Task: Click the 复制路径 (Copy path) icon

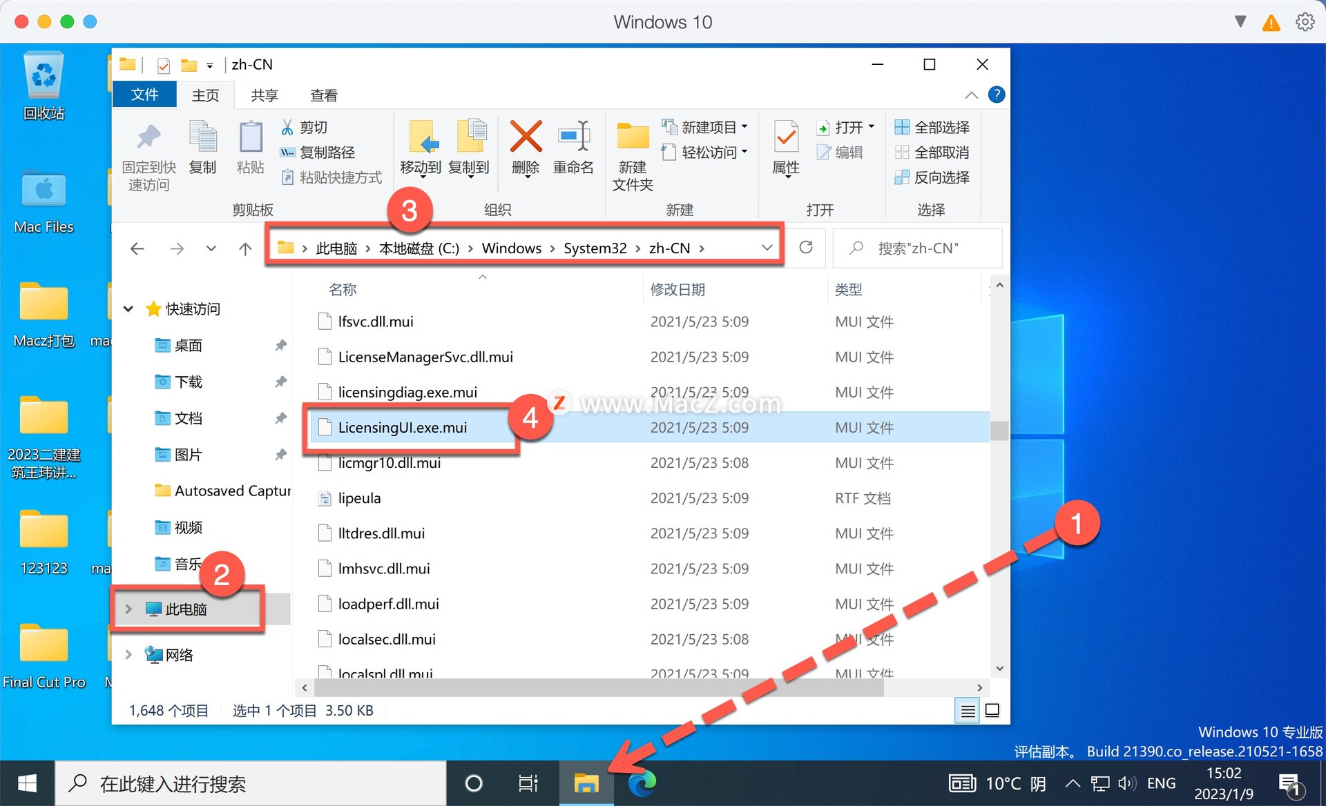Action: point(289,153)
